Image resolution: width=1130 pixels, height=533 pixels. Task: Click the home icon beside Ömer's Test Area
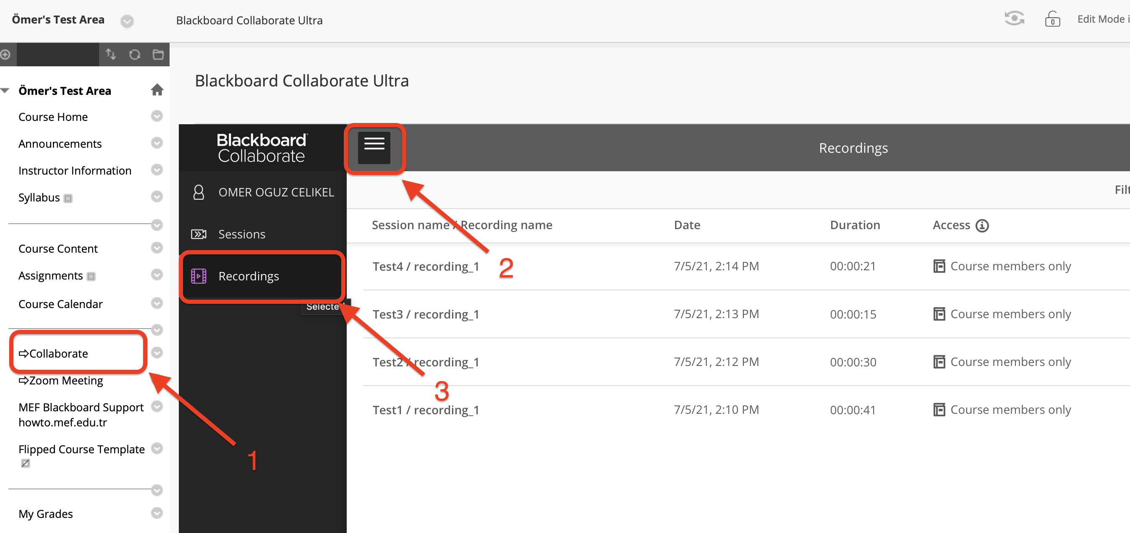(x=157, y=90)
